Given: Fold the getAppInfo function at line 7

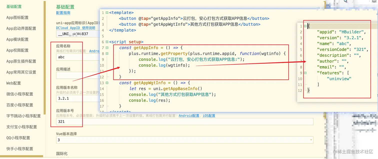Looking at the screenshot, I should (107, 48).
